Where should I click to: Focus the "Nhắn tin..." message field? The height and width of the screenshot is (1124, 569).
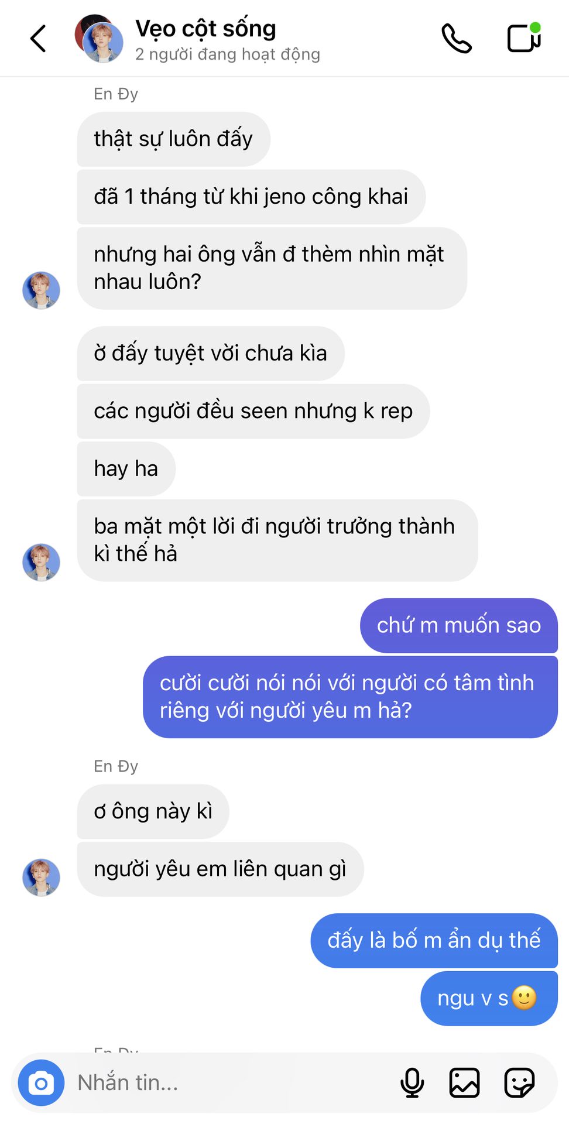234,1083
